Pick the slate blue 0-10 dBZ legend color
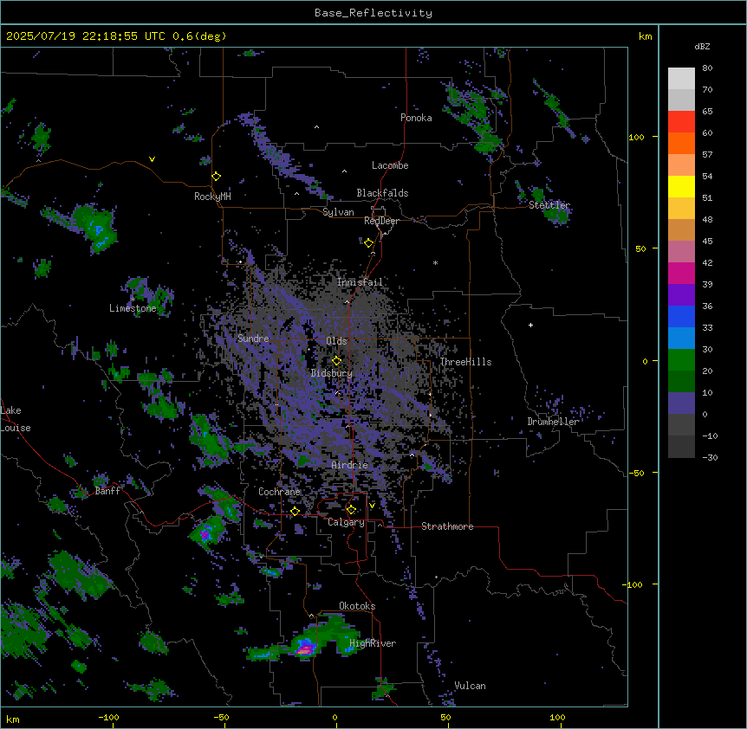This screenshot has height=729, width=747. [681, 403]
